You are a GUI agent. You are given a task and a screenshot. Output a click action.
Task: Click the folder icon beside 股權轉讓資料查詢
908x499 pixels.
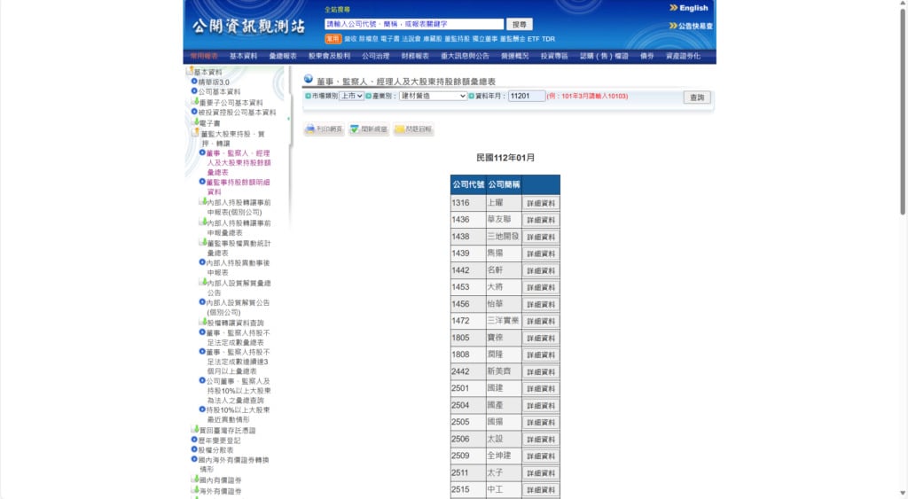tap(203, 321)
